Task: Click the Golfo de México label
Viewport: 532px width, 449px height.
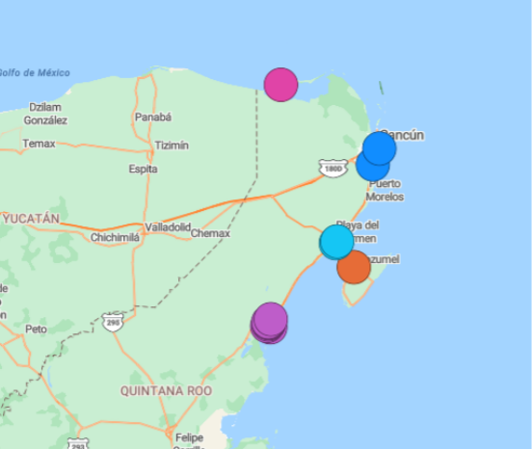Action: (35, 73)
